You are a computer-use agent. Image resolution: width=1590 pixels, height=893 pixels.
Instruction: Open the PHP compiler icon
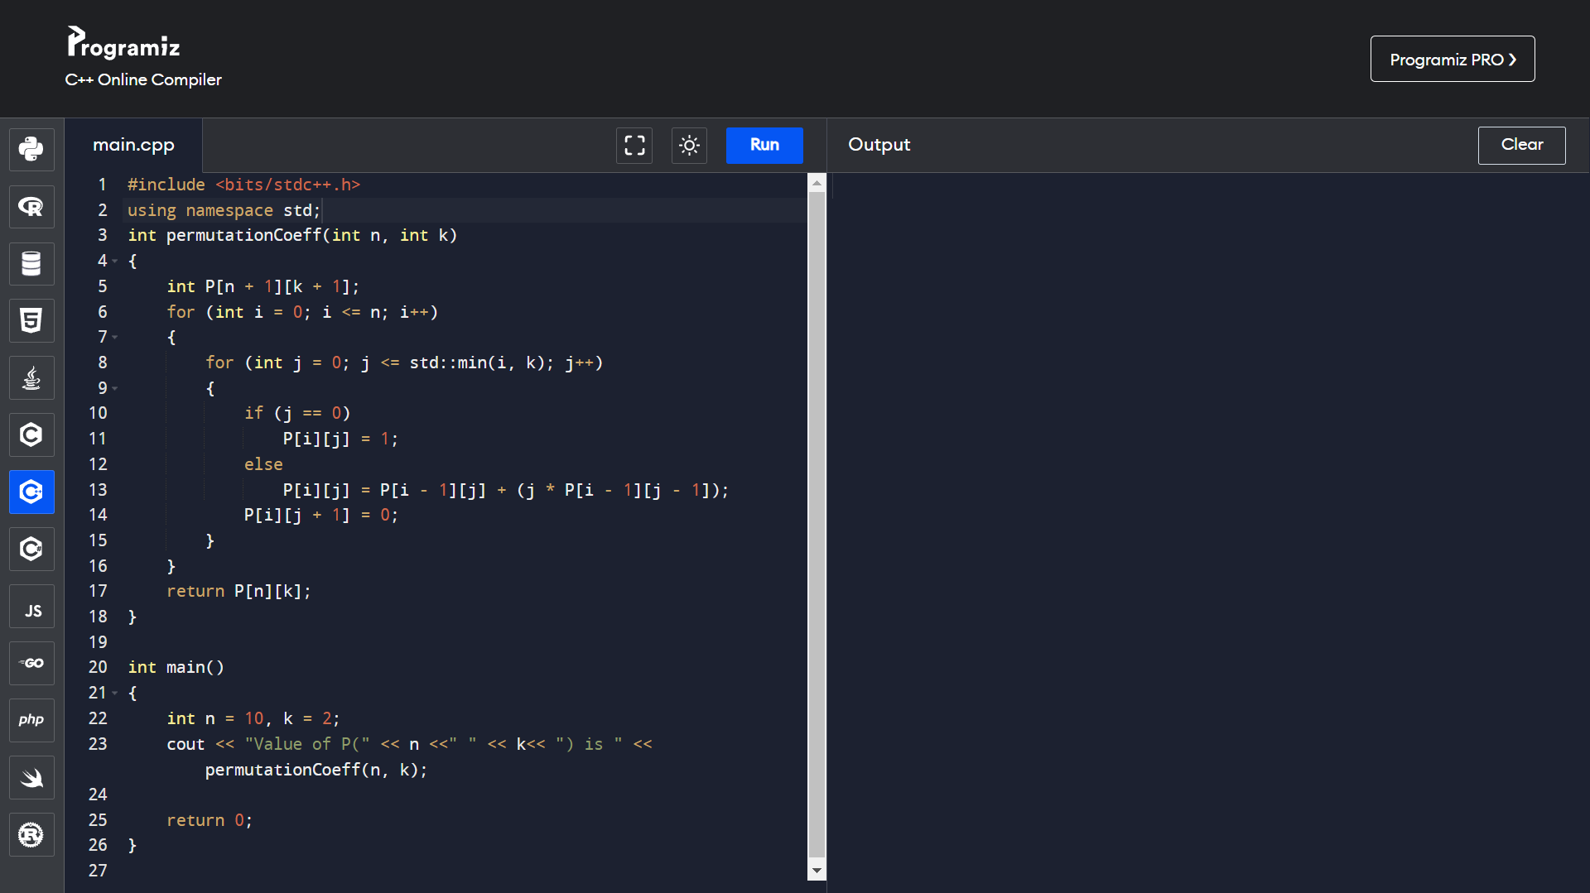point(31,720)
